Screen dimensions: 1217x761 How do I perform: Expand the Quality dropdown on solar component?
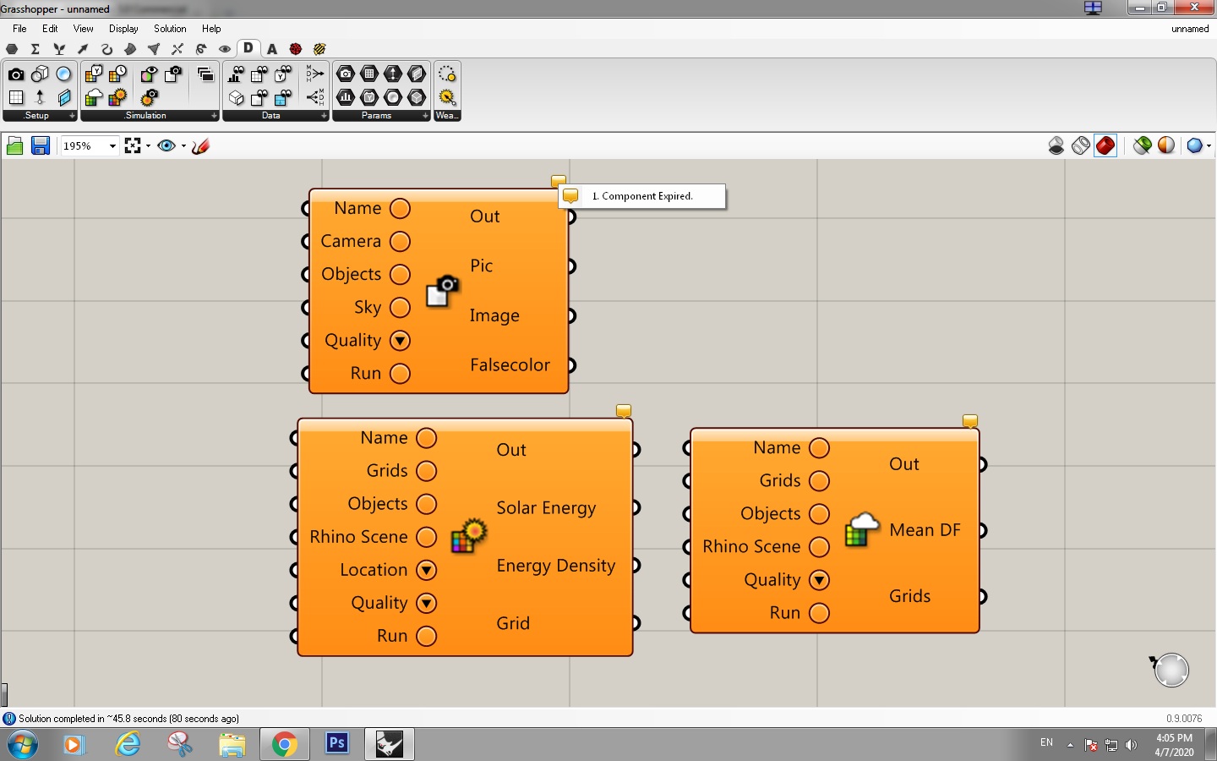coord(427,603)
